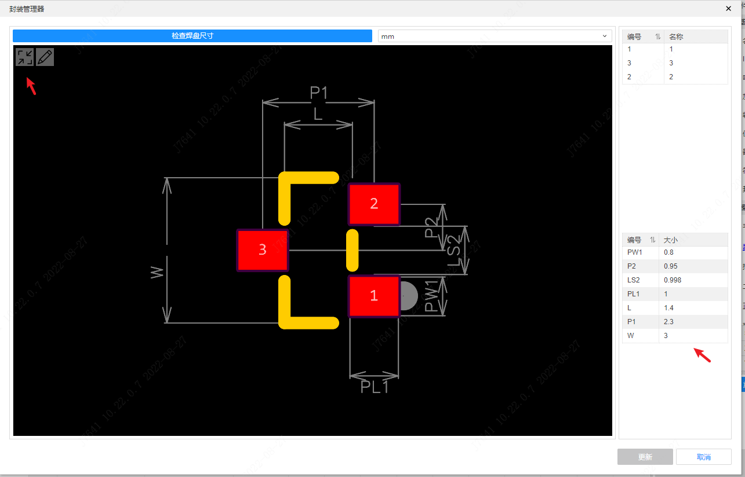The width and height of the screenshot is (745, 477).
Task: Sort pad list by 编号 sort arrows
Action: [658, 36]
